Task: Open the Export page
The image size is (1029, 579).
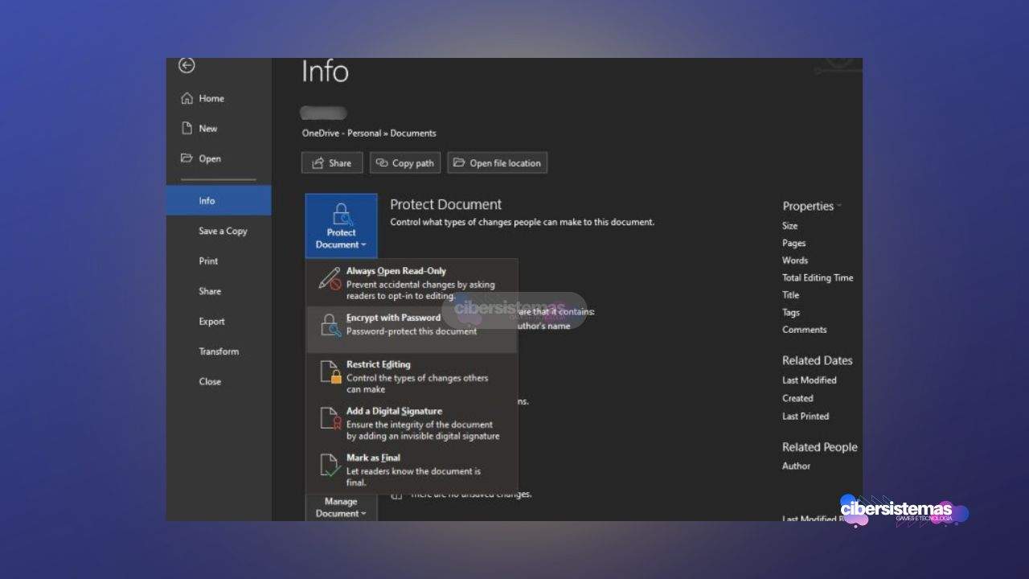Action: 219,322
